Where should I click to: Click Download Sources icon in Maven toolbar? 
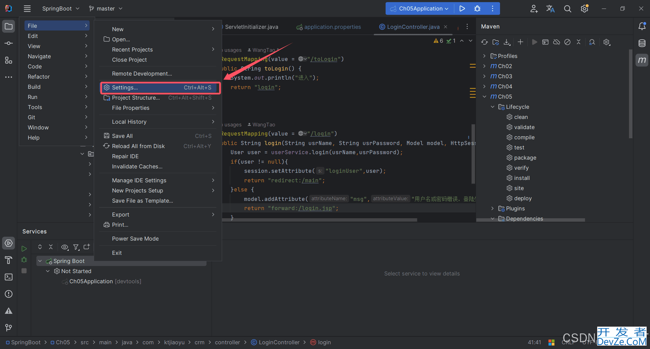click(507, 42)
